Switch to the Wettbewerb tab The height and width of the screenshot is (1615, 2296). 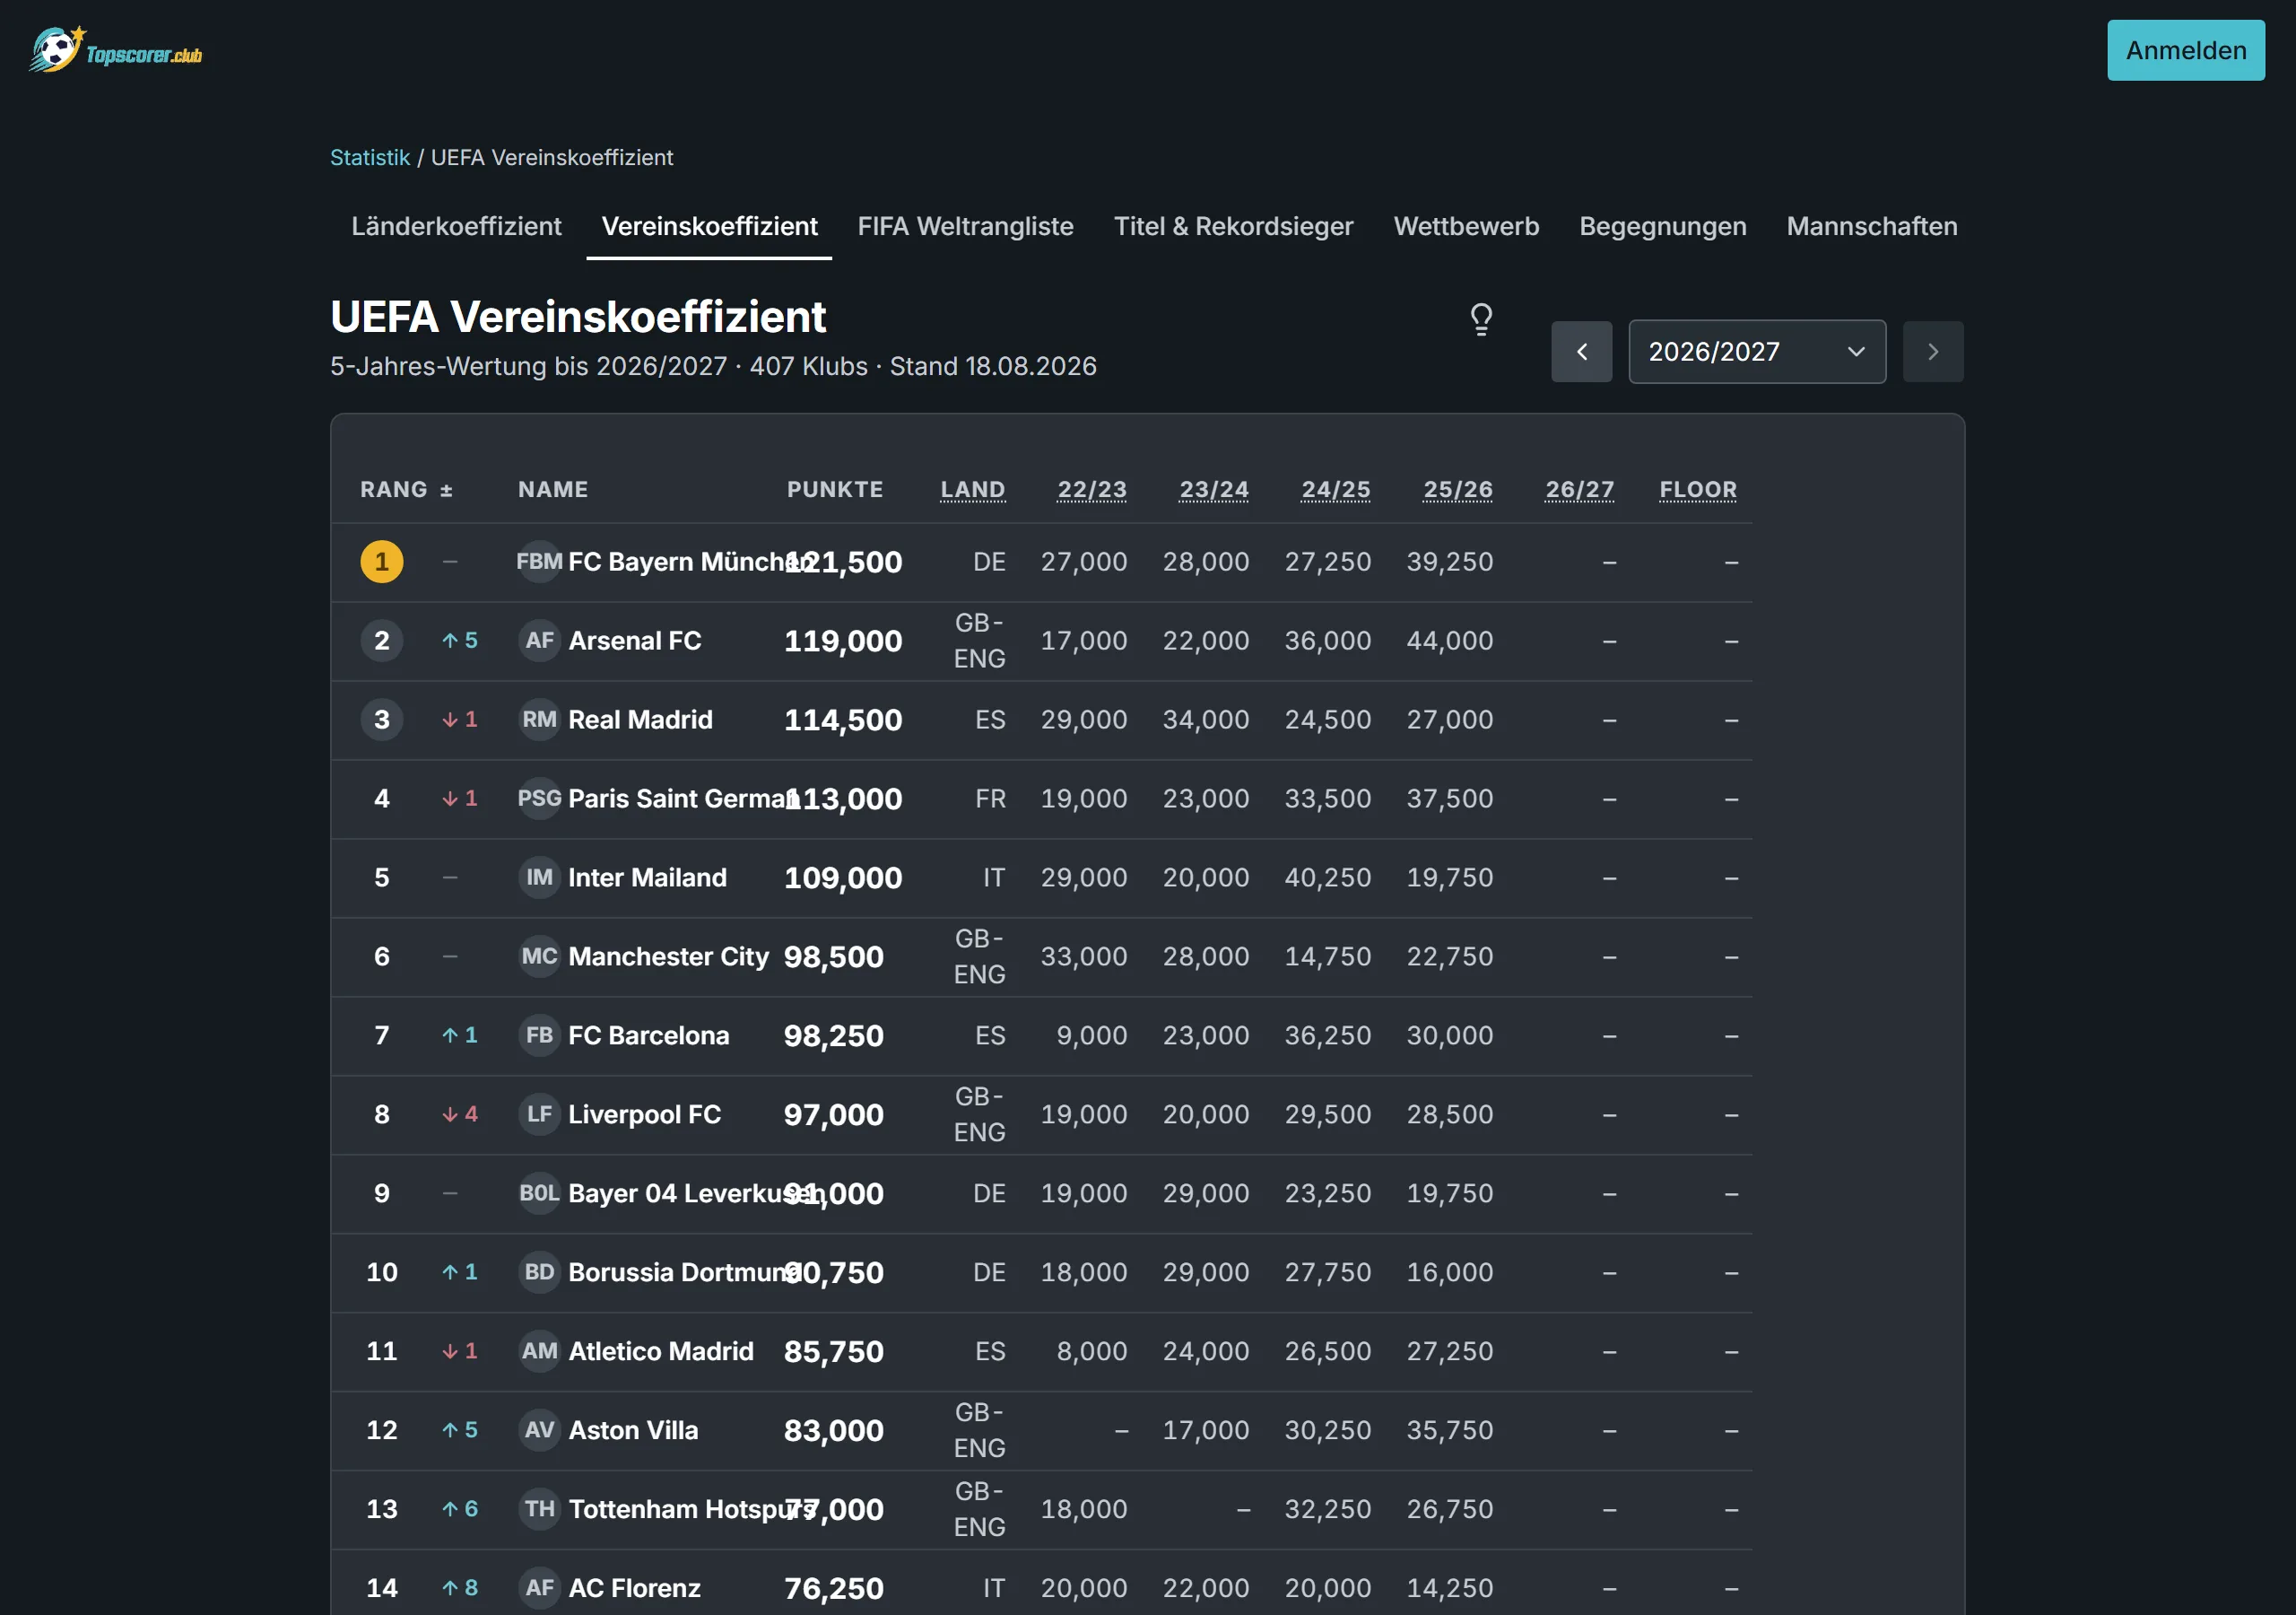(x=1466, y=226)
